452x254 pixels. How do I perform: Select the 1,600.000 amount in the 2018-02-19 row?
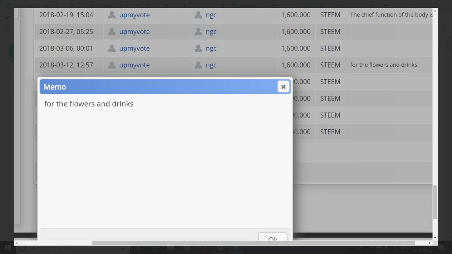click(x=296, y=15)
